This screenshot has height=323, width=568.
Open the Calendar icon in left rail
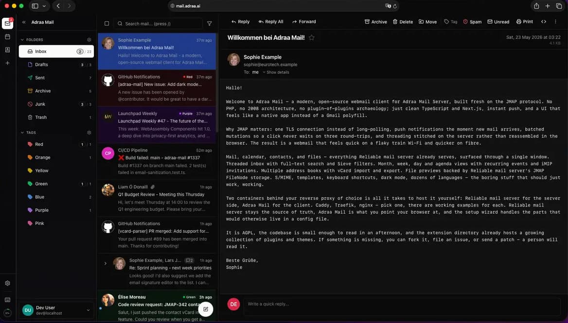coord(8,36)
